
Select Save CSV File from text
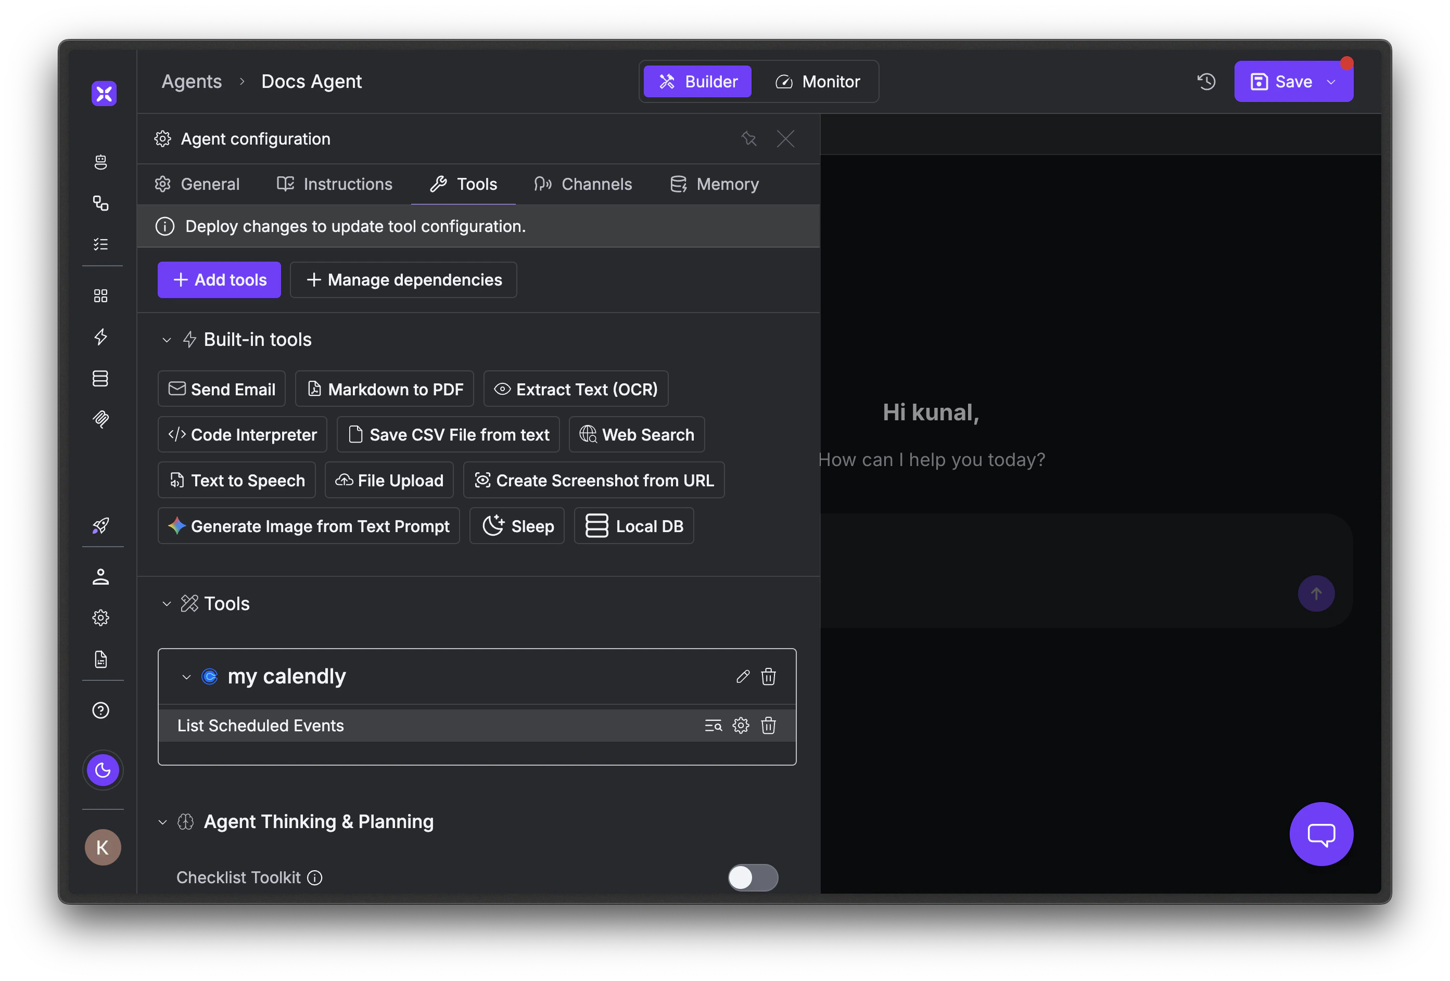click(x=448, y=435)
